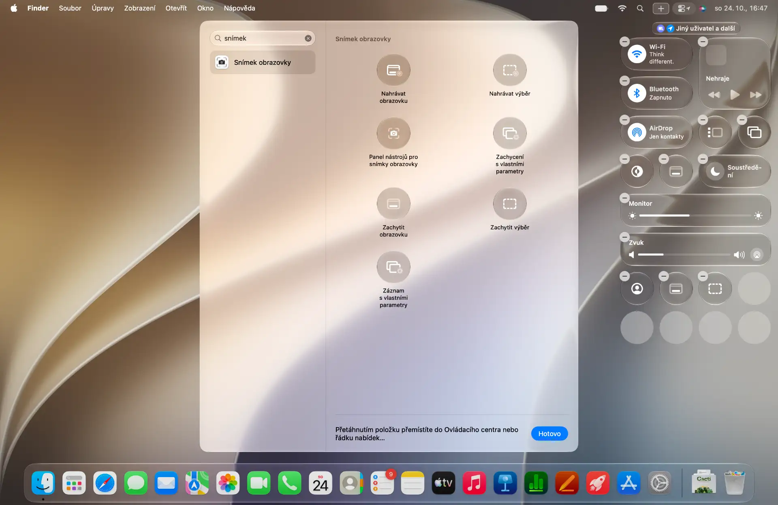Choose the Zachycení s vlastními parametry icon
Viewport: 778px width, 505px height.
[x=510, y=134]
